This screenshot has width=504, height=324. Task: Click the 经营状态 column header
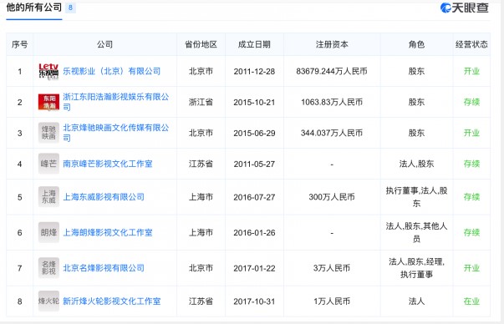[x=471, y=44]
